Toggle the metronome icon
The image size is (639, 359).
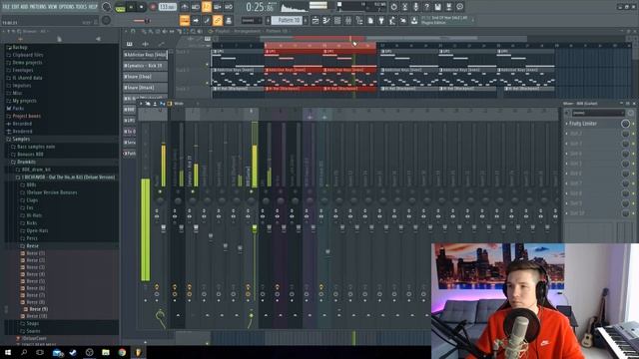click(x=184, y=7)
